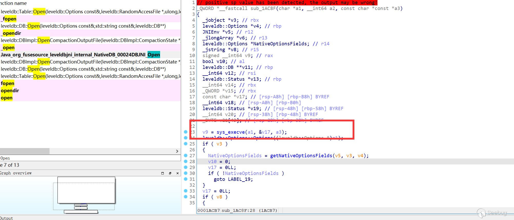This screenshot has width=514, height=220.
Task: Select the last row named open
Action: (x=90, y=98)
